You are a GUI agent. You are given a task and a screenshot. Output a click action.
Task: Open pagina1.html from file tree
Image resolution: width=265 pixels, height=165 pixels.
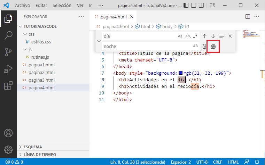click(53, 65)
